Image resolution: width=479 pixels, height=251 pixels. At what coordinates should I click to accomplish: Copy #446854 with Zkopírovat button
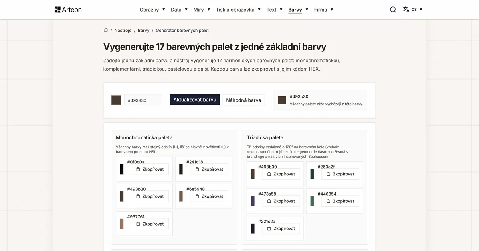340,201
